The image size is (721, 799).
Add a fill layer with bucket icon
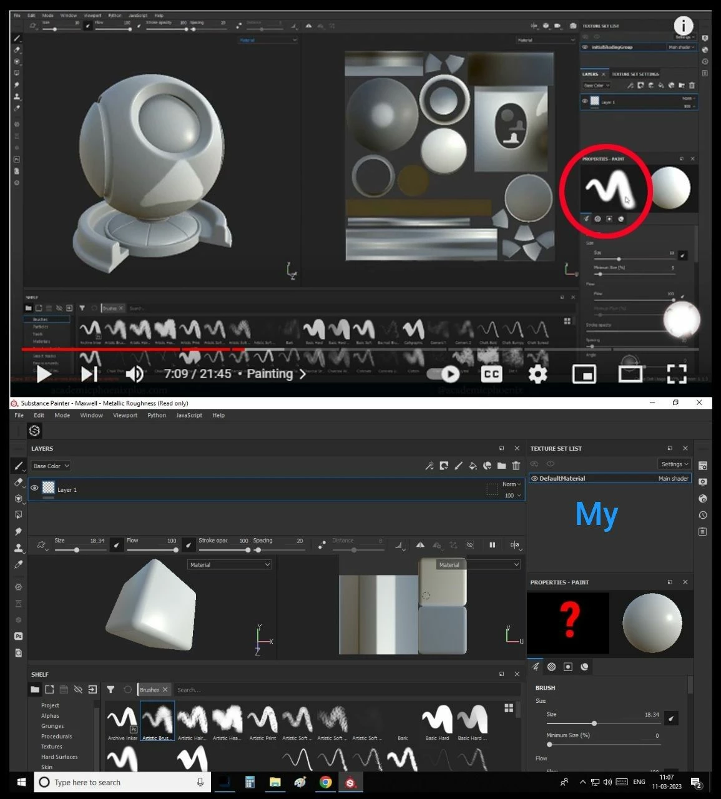tap(473, 466)
